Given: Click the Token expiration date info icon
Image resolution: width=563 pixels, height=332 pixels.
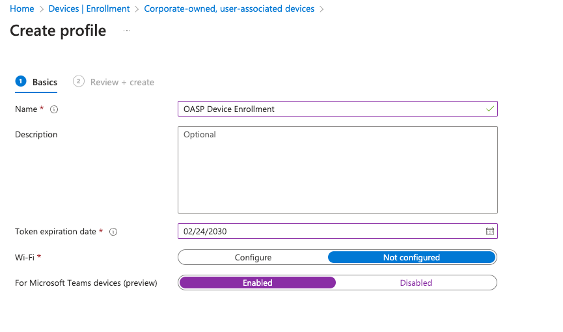Looking at the screenshot, I should 113,232.
